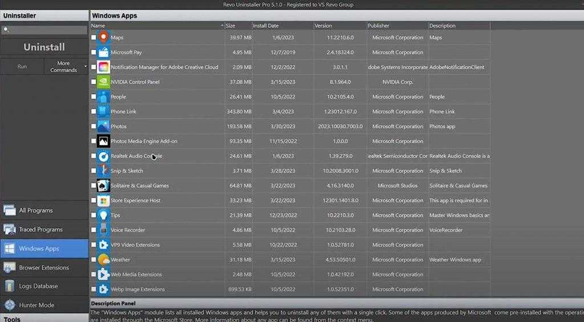Click the Tips lightbulb icon
Screen dimensions: 584x322
[x=103, y=215]
